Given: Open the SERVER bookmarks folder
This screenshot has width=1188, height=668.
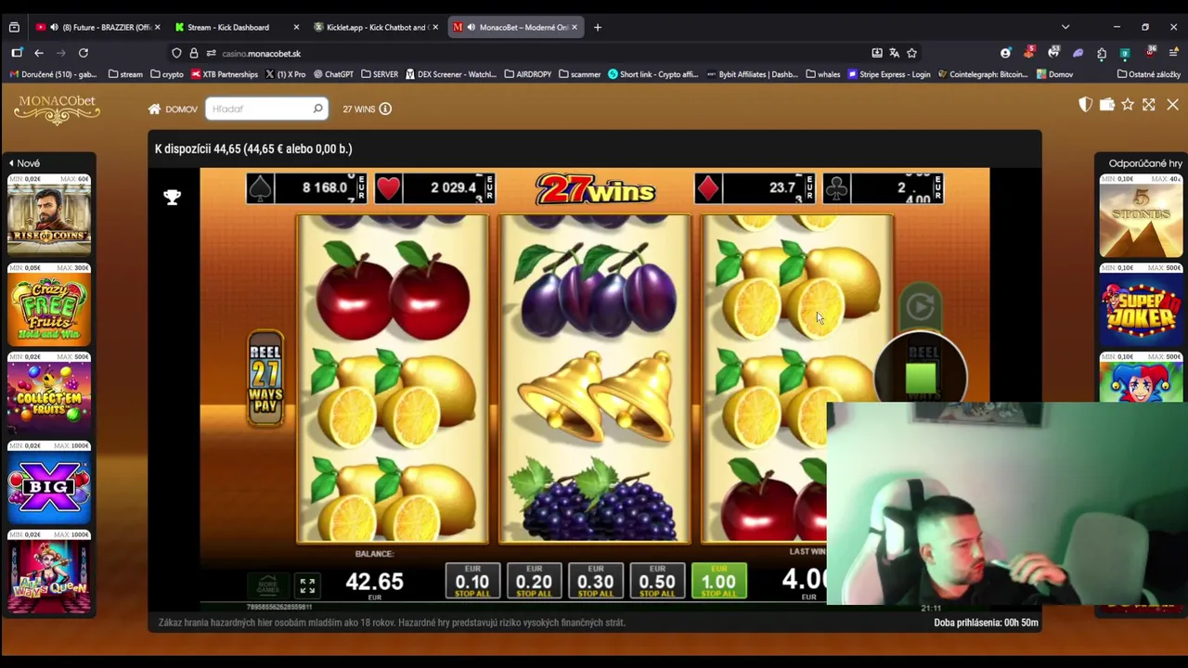Looking at the screenshot, I should pyautogui.click(x=380, y=74).
